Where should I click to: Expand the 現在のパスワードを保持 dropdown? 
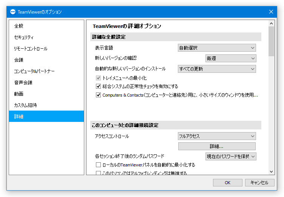click(x=231, y=157)
